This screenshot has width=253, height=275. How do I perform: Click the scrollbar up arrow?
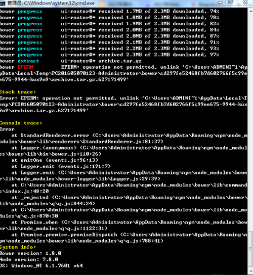click(x=250, y=11)
